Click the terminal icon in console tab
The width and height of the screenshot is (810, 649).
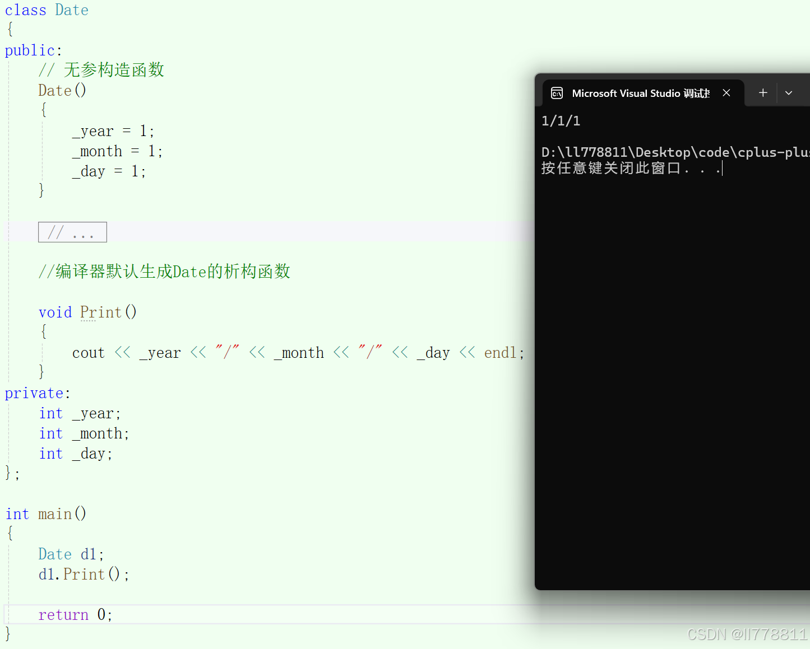[557, 93]
